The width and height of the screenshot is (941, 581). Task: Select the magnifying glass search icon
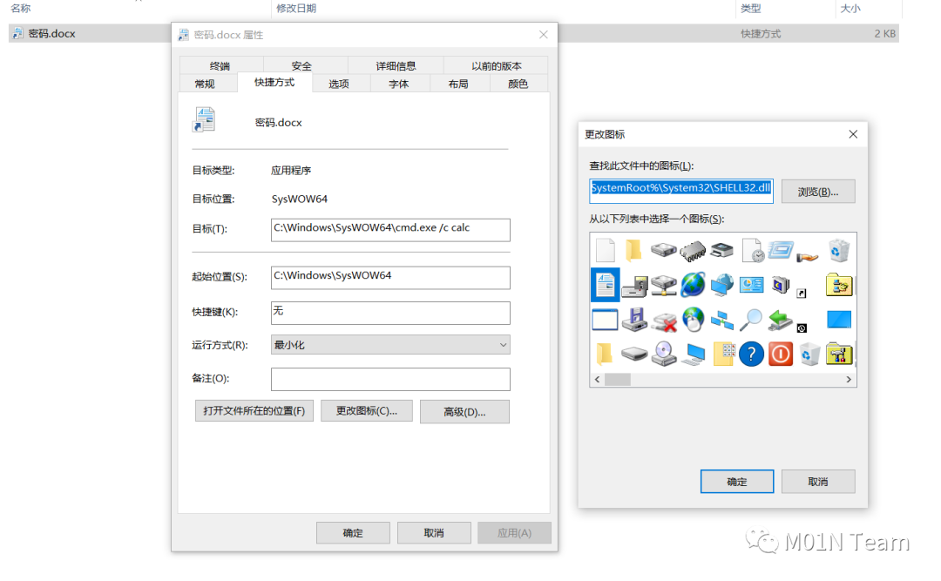(x=751, y=320)
